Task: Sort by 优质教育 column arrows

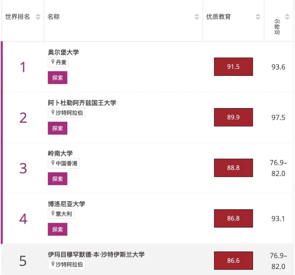Action: tap(258, 17)
